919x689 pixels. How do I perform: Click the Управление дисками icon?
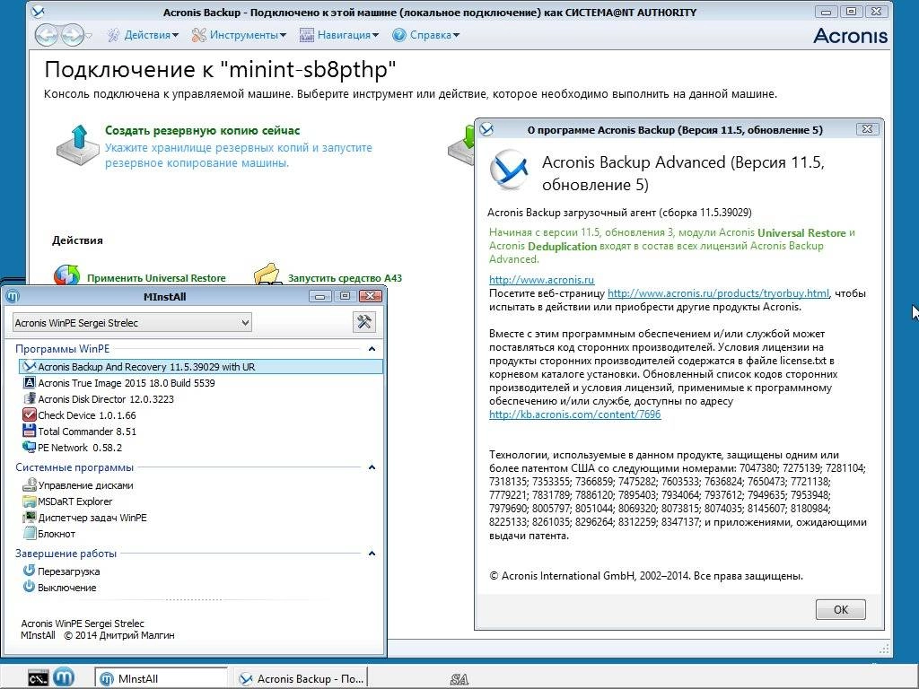coord(29,485)
